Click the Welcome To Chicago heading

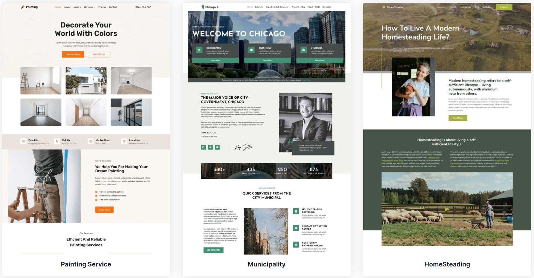pos(239,34)
